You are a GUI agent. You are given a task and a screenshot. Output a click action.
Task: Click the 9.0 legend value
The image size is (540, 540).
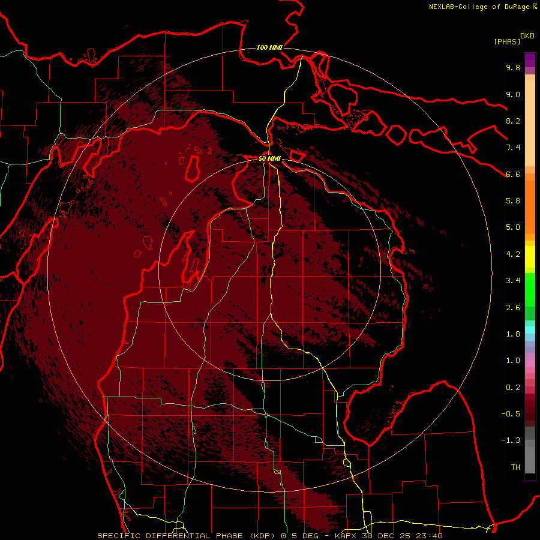pos(513,94)
